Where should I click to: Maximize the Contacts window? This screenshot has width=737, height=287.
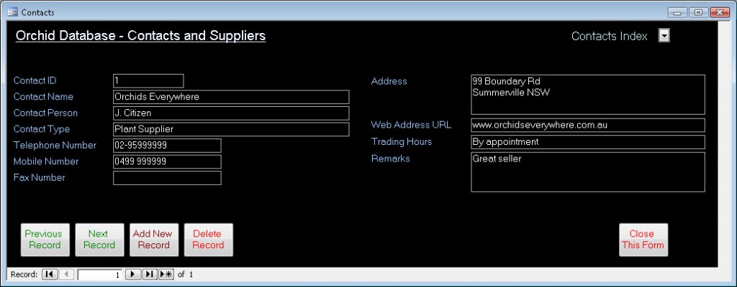tap(698, 13)
